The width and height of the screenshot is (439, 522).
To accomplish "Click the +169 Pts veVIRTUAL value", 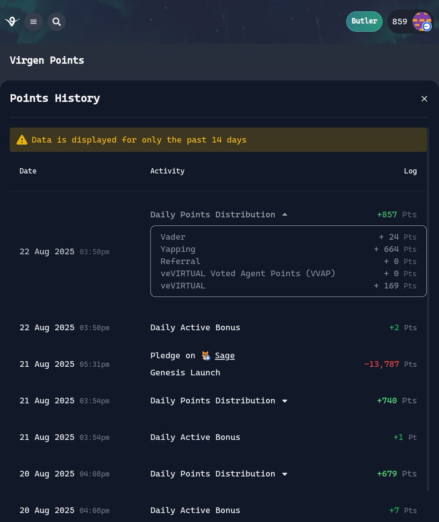I will 395,286.
